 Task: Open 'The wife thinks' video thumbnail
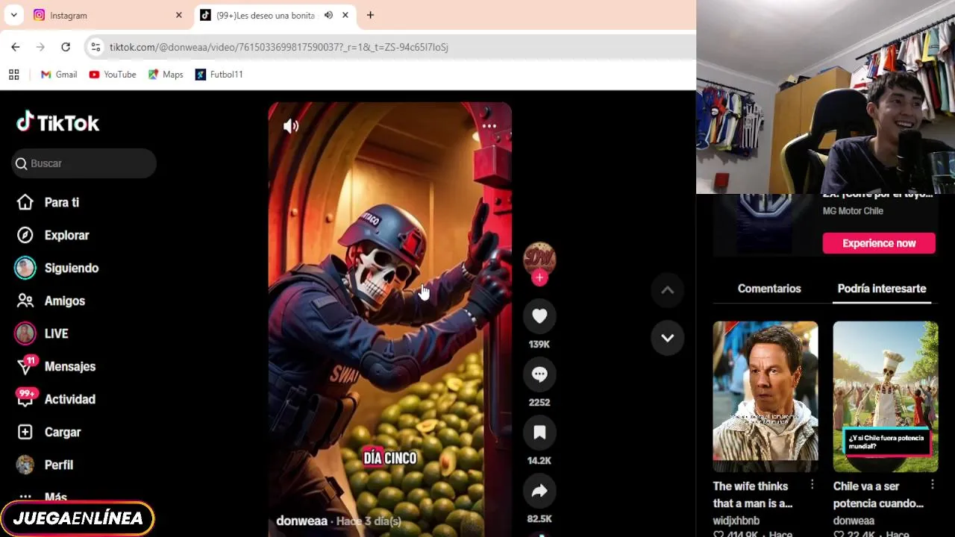tap(765, 397)
